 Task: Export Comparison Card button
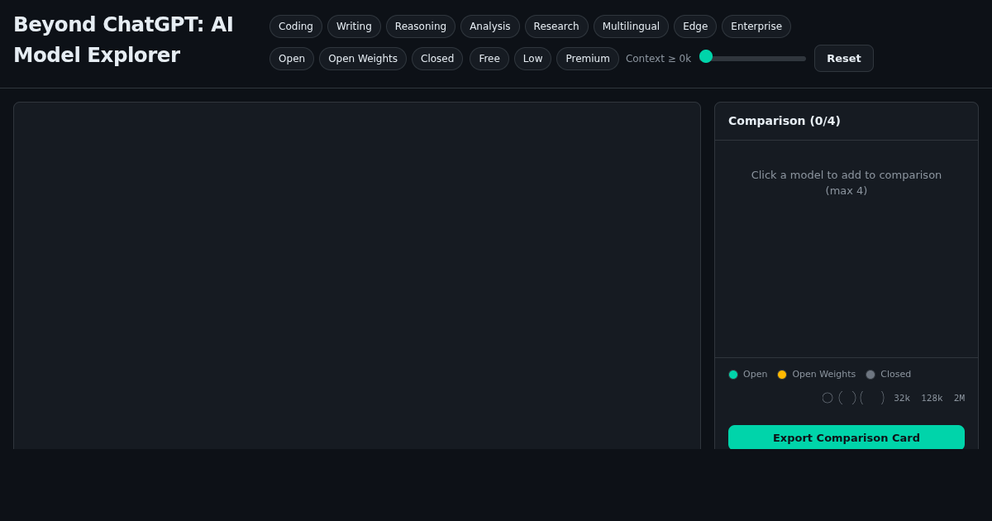coord(847,437)
